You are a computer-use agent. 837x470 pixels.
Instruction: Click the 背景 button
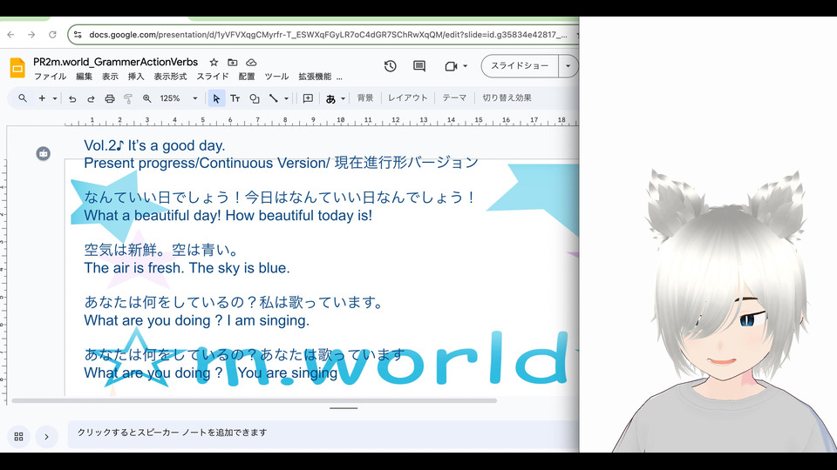click(365, 98)
